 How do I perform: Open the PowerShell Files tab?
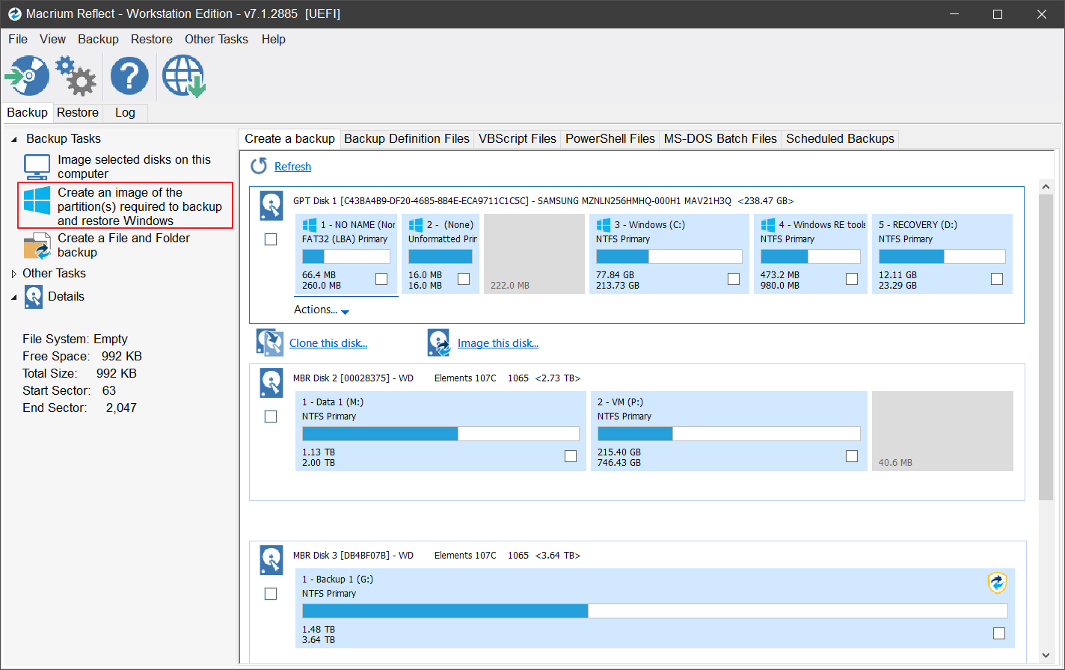coord(610,138)
